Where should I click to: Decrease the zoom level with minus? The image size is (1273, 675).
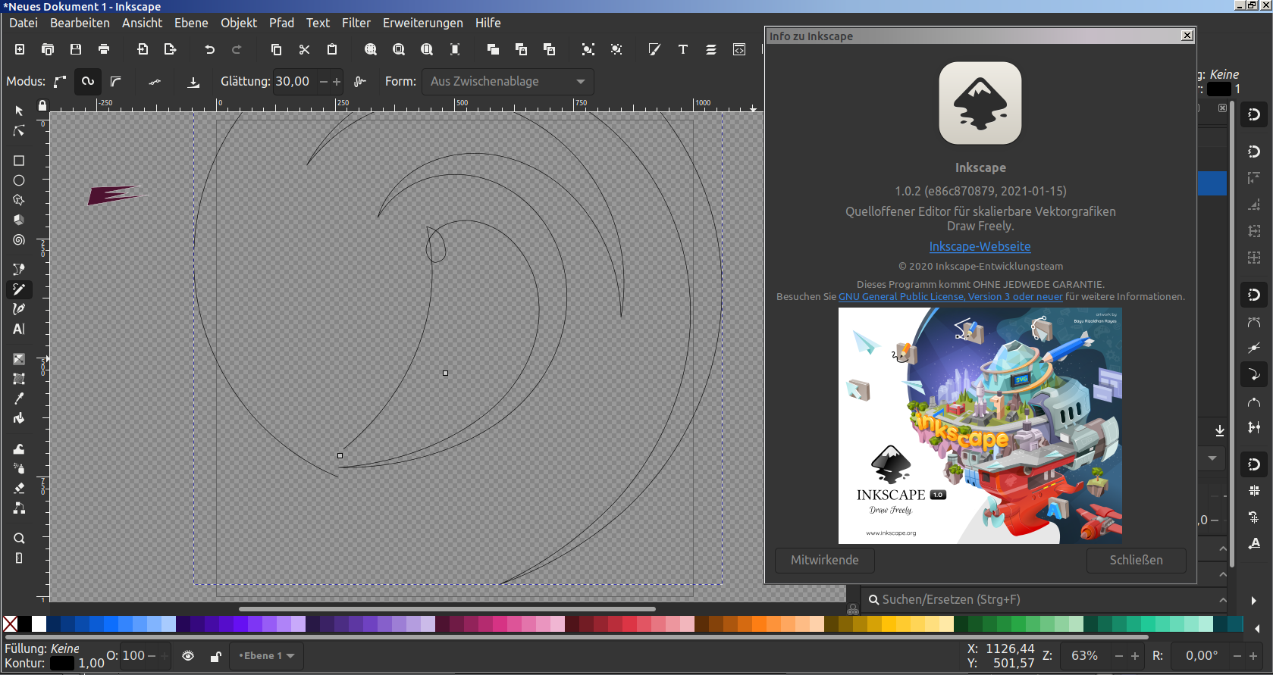[1119, 656]
